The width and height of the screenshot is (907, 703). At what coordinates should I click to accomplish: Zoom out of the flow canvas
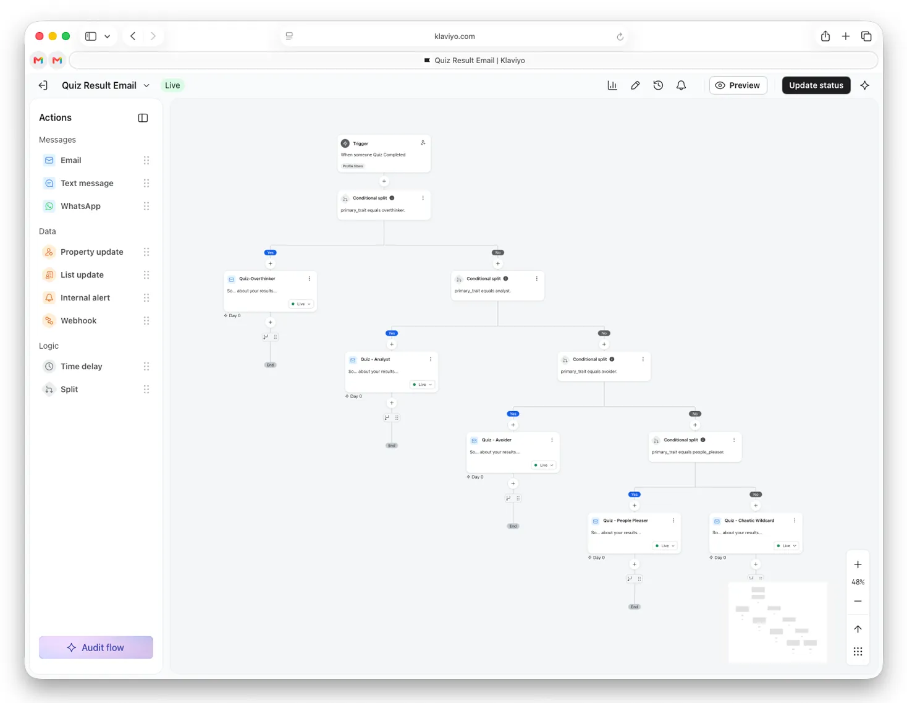tap(858, 601)
